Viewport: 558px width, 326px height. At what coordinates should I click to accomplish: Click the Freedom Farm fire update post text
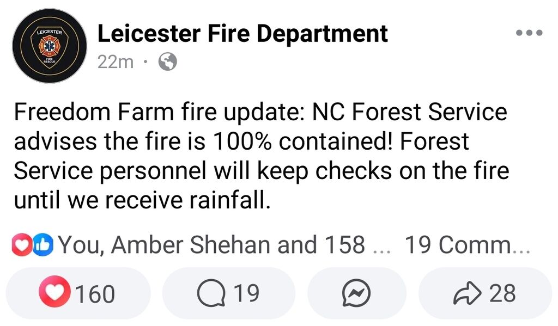click(262, 156)
